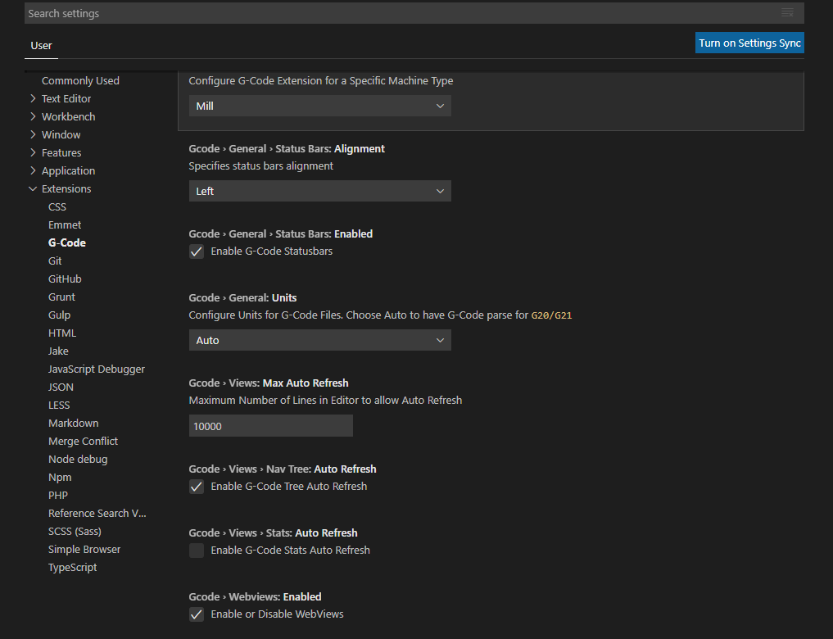The image size is (833, 639).
Task: Open the status bars alignment dropdown
Action: click(x=319, y=191)
